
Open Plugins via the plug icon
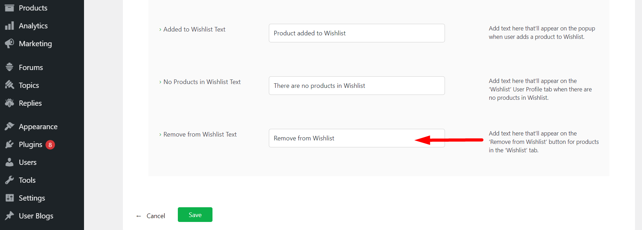tap(9, 144)
